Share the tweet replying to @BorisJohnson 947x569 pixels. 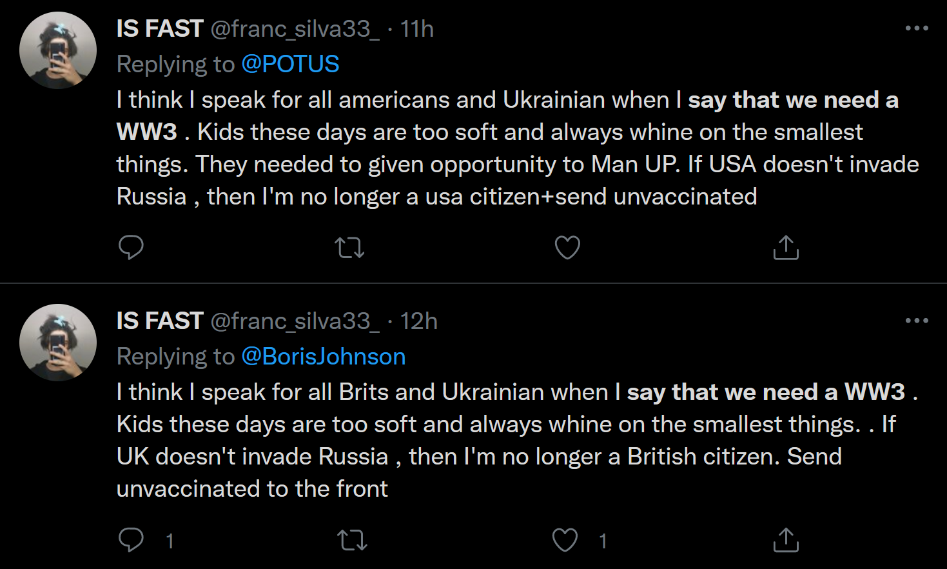click(786, 540)
